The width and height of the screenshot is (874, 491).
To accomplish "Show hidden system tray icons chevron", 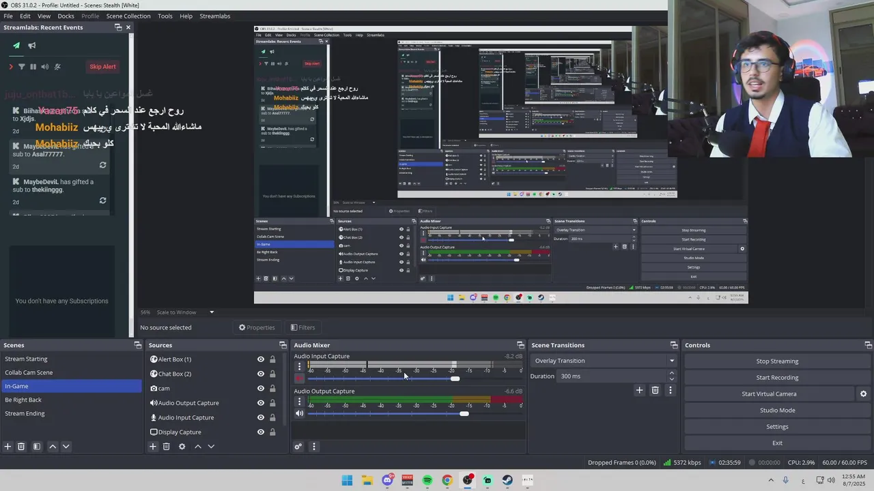I will pos(771,480).
